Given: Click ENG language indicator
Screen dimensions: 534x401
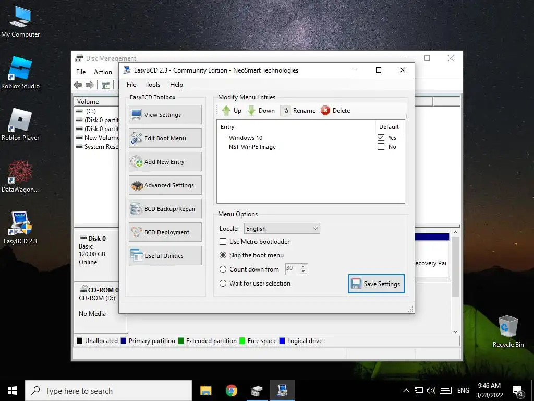Looking at the screenshot, I should click(463, 391).
